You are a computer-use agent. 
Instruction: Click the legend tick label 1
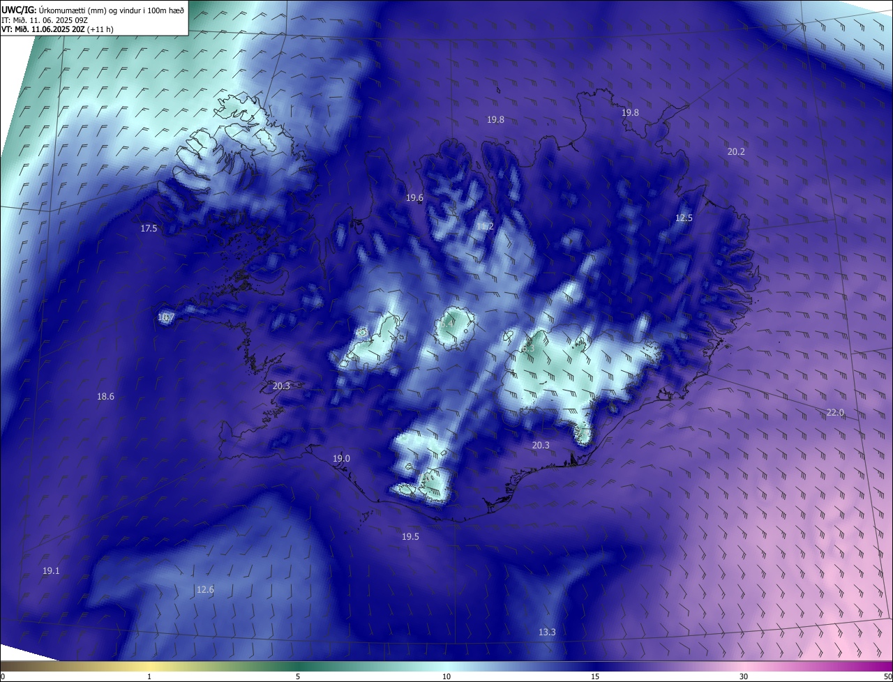149,677
